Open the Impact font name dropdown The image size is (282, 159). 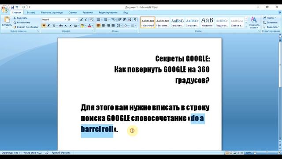pos(66,19)
